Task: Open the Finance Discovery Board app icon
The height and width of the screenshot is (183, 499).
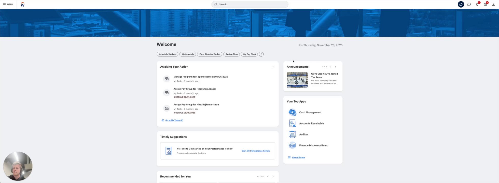Action: click(x=292, y=145)
